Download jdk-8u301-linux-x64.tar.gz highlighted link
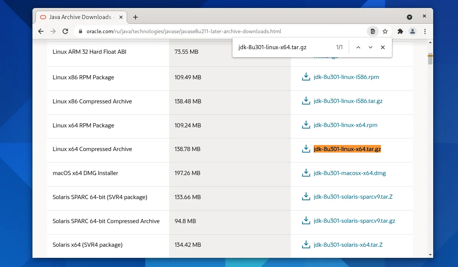This screenshot has width=458, height=267. click(347, 149)
